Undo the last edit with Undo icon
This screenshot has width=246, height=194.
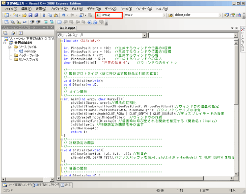coord(63,15)
